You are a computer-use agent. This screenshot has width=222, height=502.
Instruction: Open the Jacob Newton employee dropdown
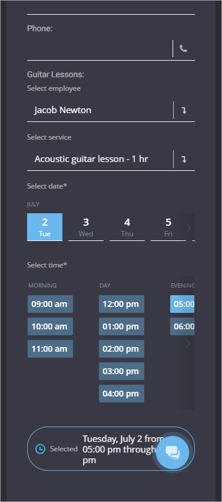111,110
